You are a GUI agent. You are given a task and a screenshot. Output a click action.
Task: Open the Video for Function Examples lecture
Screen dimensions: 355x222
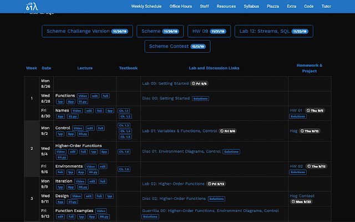coord(101,211)
